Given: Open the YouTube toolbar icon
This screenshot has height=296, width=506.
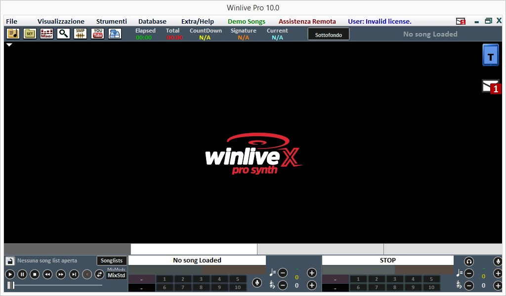Looking at the screenshot, I should tap(97, 34).
